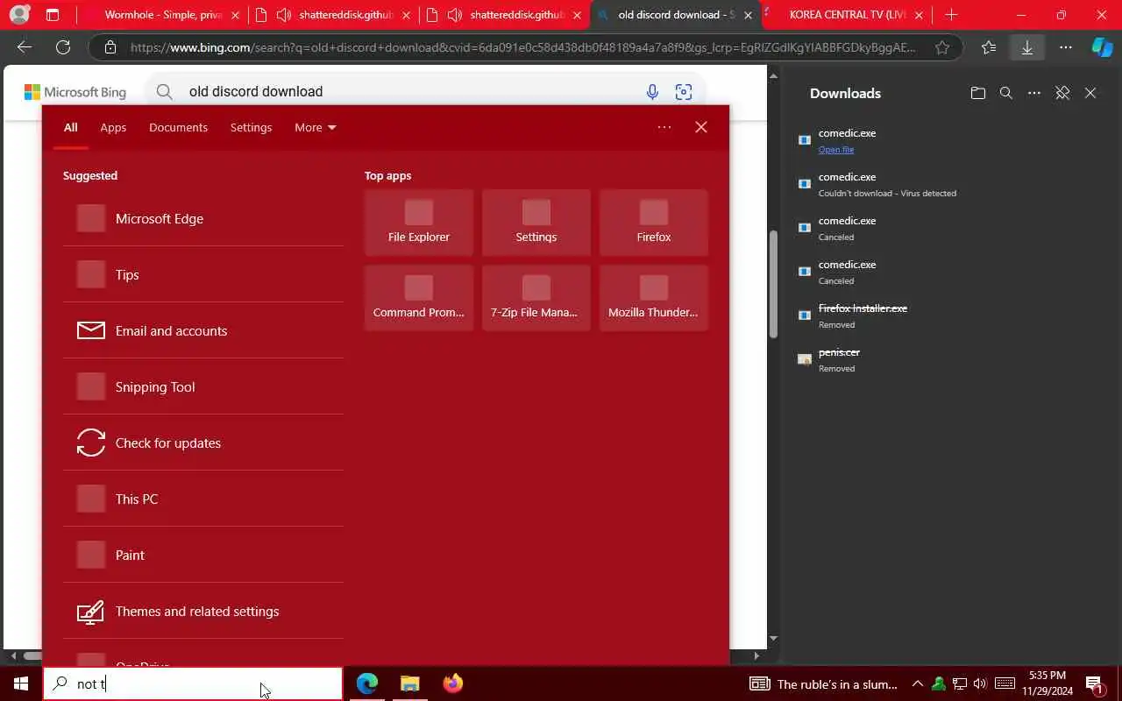Launch Firefox top app tile
This screenshot has height=701, width=1122.
coord(654,223)
